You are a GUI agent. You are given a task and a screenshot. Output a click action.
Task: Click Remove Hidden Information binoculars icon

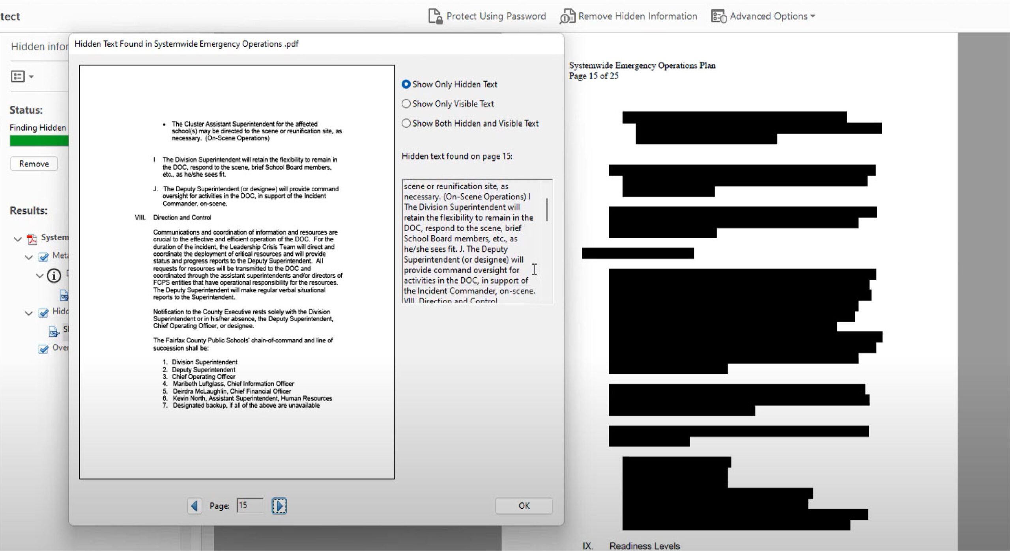[x=567, y=17]
